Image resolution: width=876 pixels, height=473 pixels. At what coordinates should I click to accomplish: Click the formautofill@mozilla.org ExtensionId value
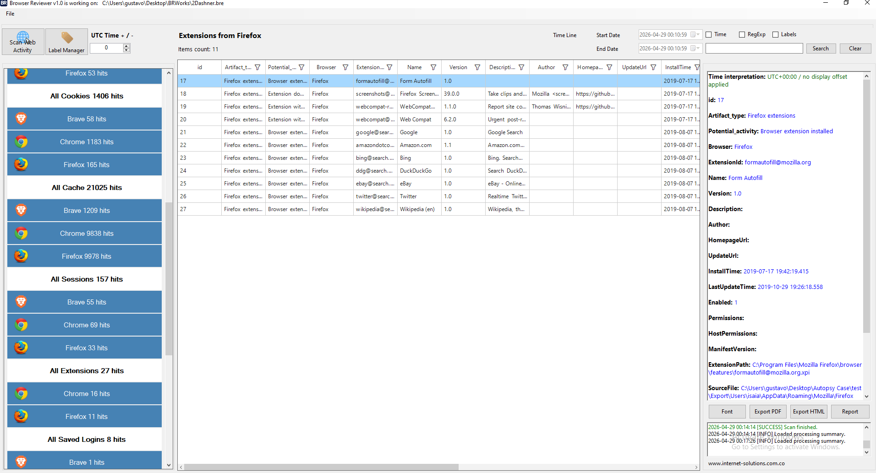pyautogui.click(x=777, y=163)
